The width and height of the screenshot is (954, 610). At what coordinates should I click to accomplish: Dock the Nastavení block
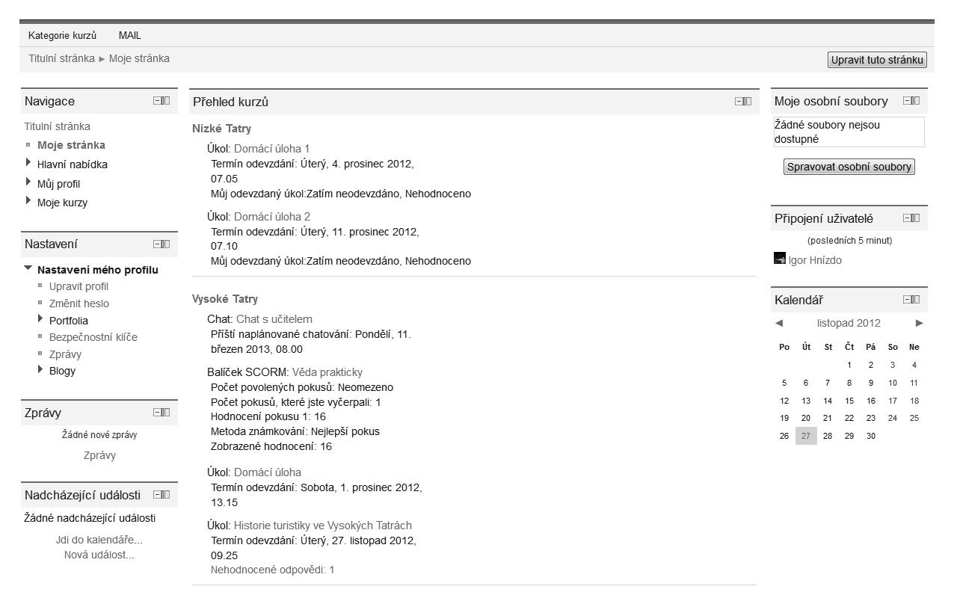pos(166,244)
